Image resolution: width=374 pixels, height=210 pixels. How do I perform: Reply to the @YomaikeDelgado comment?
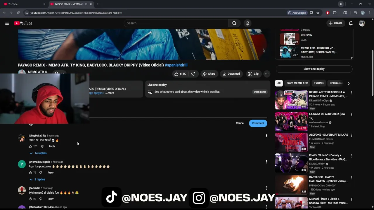coord(51,173)
